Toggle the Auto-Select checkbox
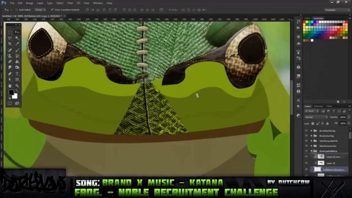352x198 pixels. 16,10
